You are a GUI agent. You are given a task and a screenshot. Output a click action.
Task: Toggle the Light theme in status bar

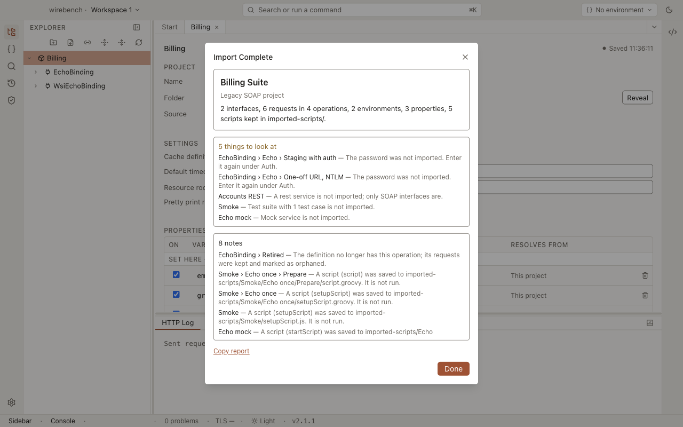(264, 421)
